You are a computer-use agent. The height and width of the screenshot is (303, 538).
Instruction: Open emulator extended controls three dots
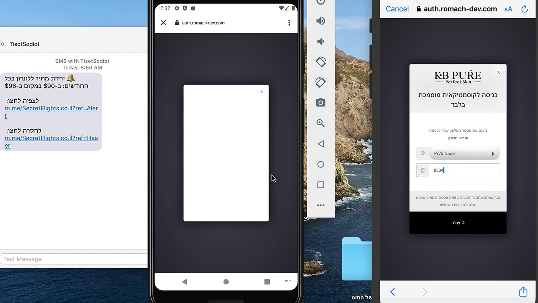(x=321, y=205)
